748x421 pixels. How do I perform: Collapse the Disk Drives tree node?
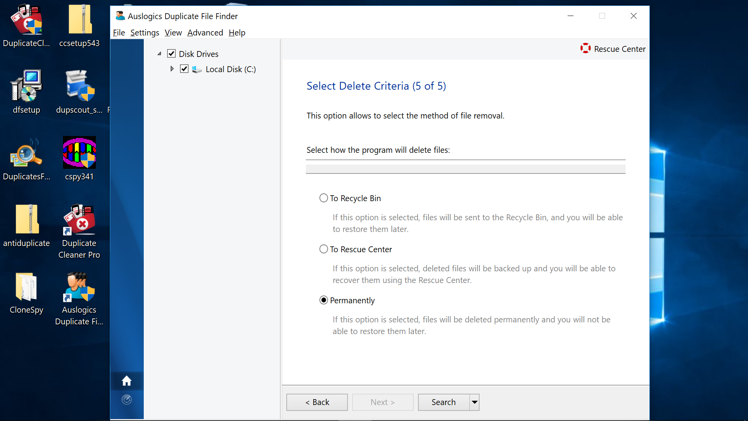tap(159, 53)
